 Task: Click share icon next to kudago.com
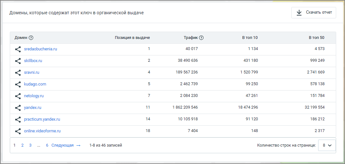pos(18,84)
